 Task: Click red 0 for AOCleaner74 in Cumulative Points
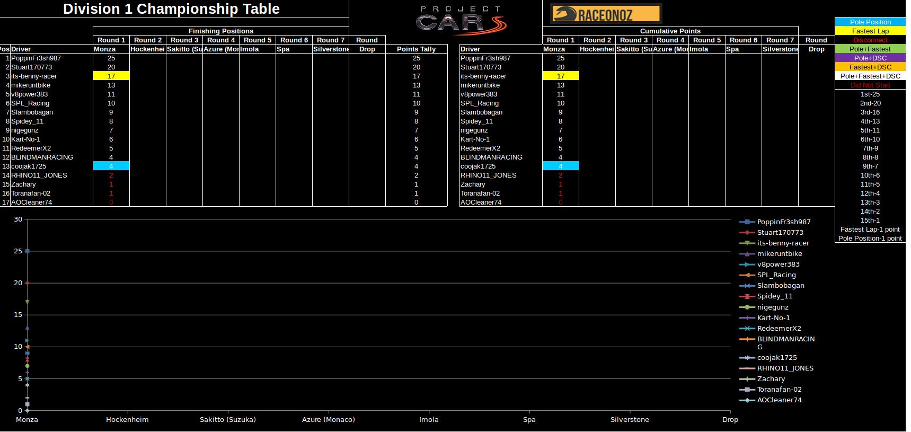click(x=561, y=202)
